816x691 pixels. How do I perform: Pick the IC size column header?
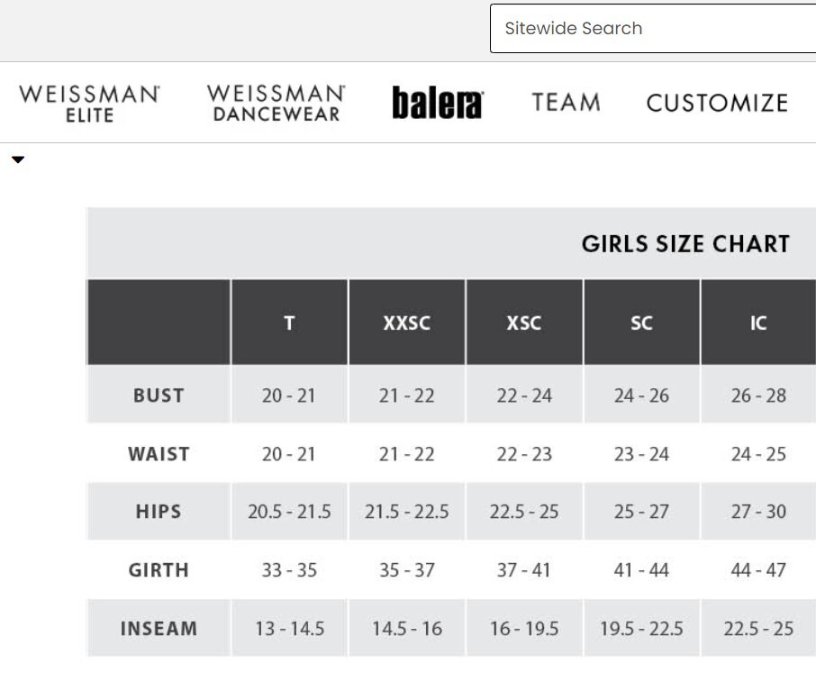tap(758, 323)
